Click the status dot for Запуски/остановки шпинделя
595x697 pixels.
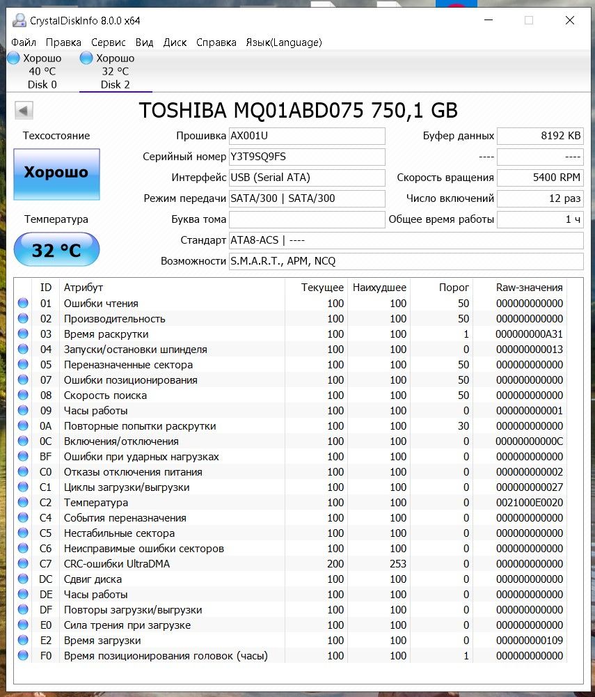pyautogui.click(x=23, y=349)
